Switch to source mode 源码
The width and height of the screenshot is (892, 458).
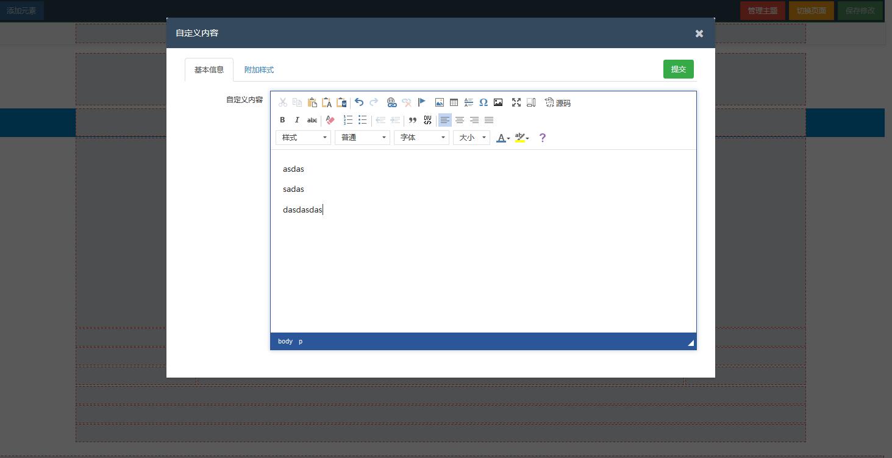tap(558, 103)
